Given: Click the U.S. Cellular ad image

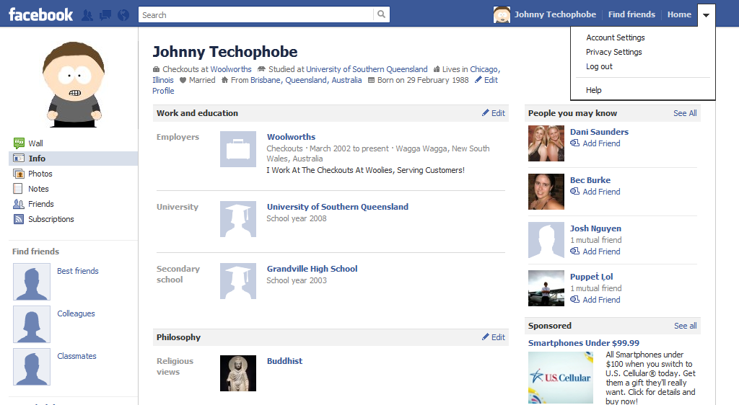Looking at the screenshot, I should pos(561,377).
